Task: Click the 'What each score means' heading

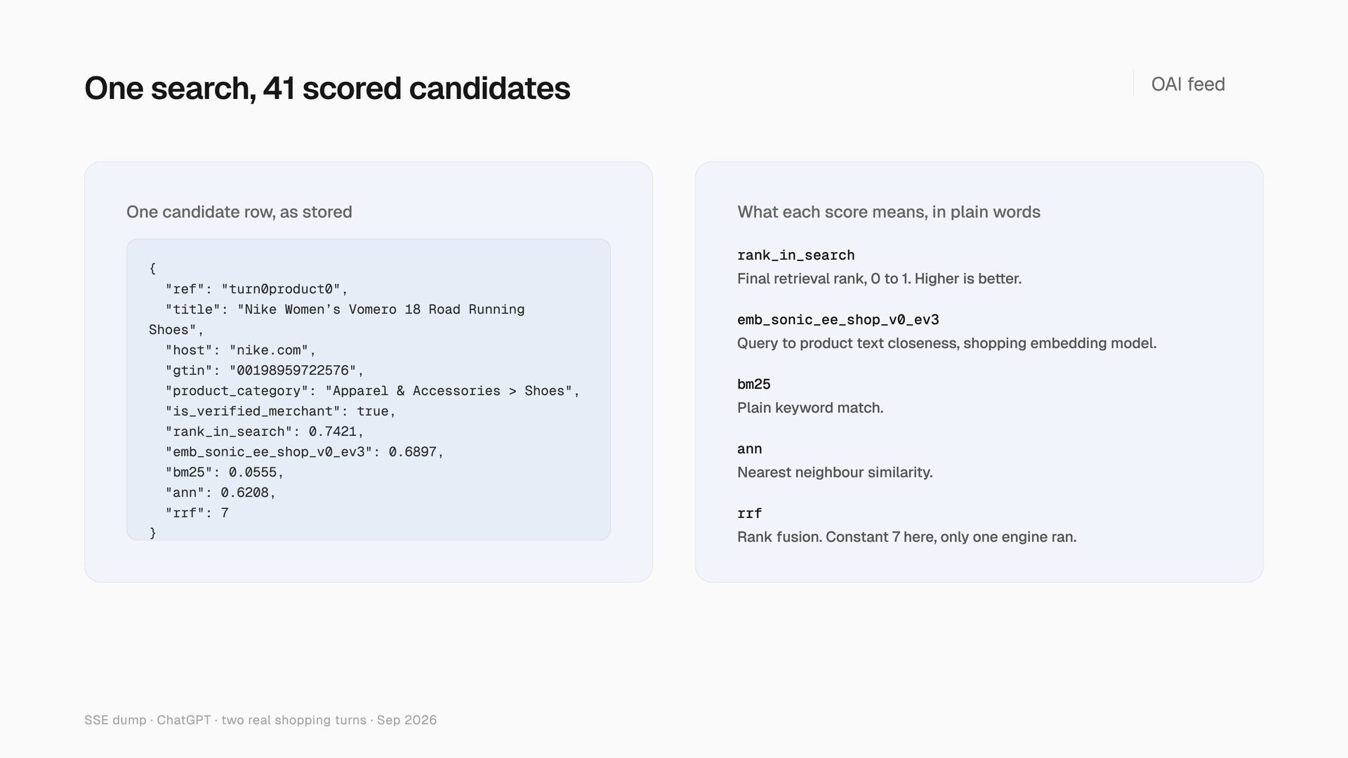Action: [x=889, y=212]
